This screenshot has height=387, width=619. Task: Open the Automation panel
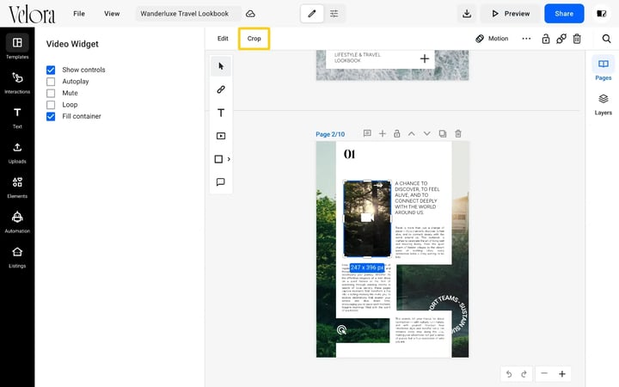click(x=17, y=222)
